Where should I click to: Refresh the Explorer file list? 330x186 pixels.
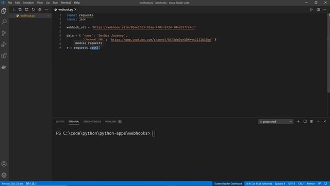coord(33,9)
